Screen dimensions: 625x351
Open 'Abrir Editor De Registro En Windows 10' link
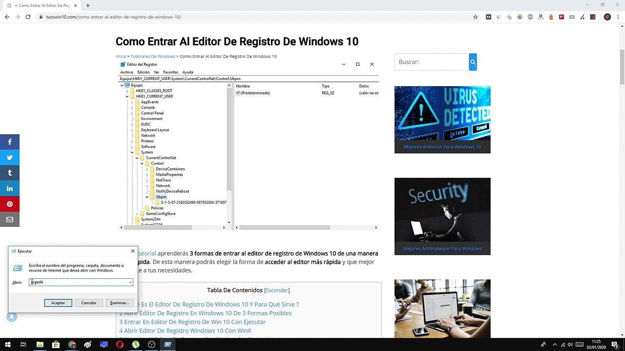click(206, 313)
